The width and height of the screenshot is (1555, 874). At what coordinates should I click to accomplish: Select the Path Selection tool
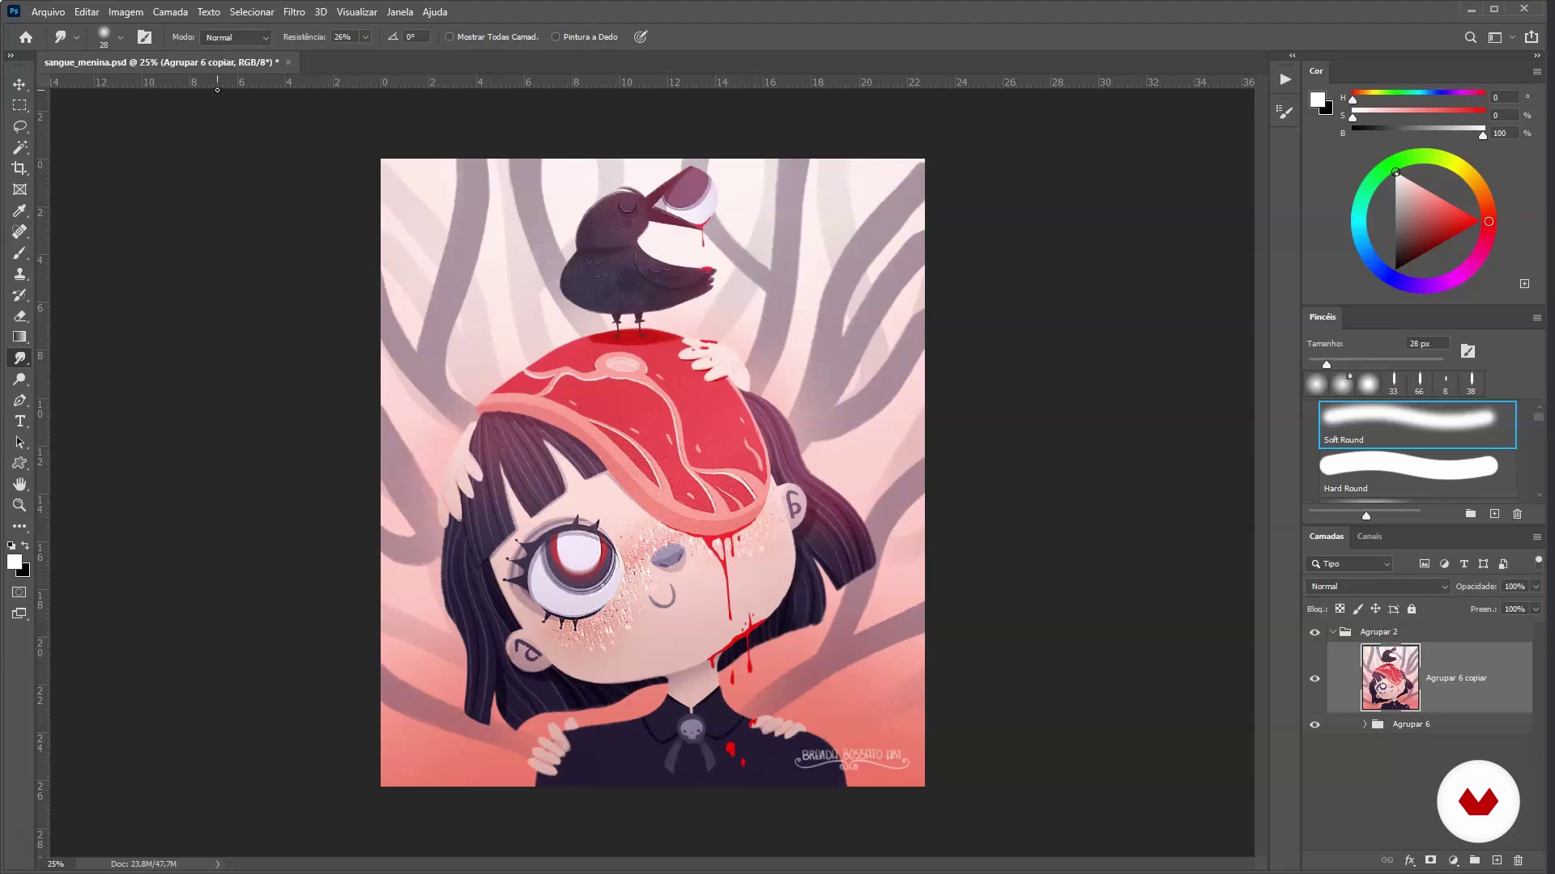19,442
